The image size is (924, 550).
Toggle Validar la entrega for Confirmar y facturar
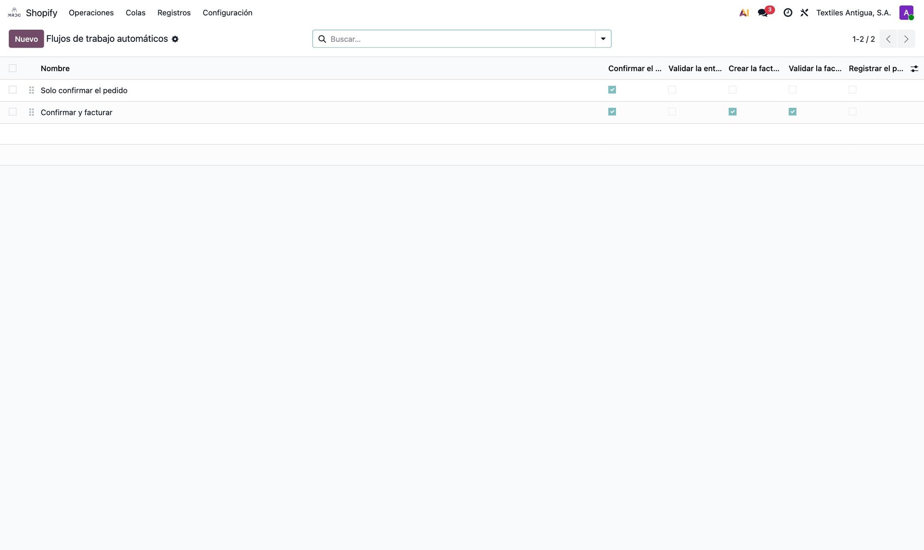tap(672, 112)
